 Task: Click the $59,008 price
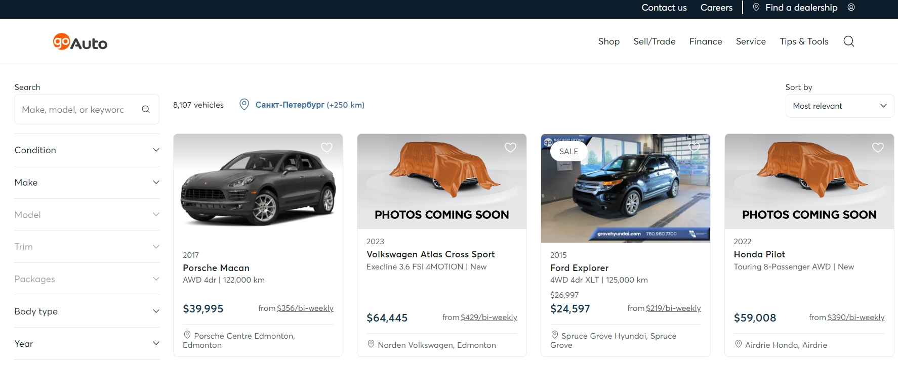pyautogui.click(x=755, y=318)
